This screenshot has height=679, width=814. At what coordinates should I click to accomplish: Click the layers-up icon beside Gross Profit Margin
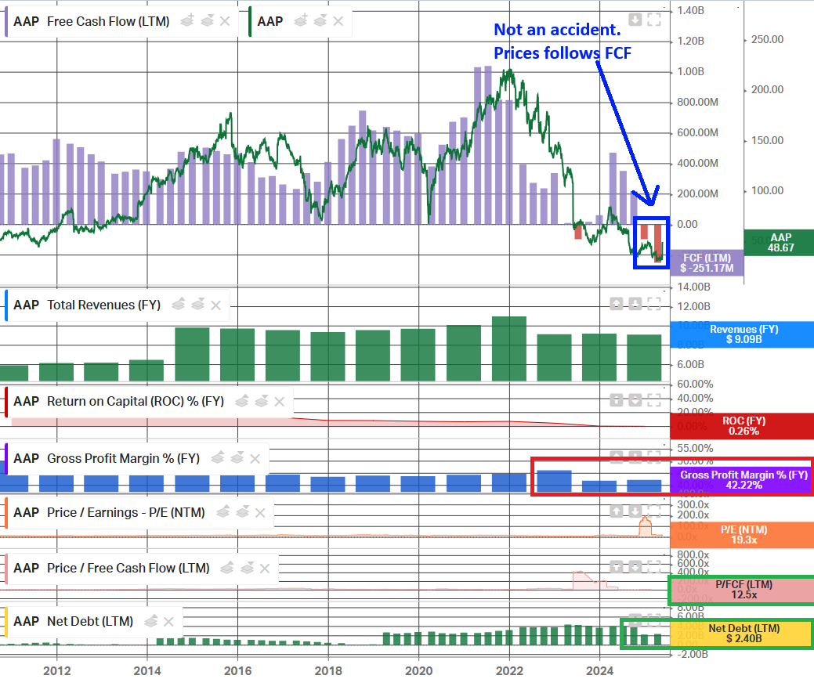pyautogui.click(x=218, y=458)
